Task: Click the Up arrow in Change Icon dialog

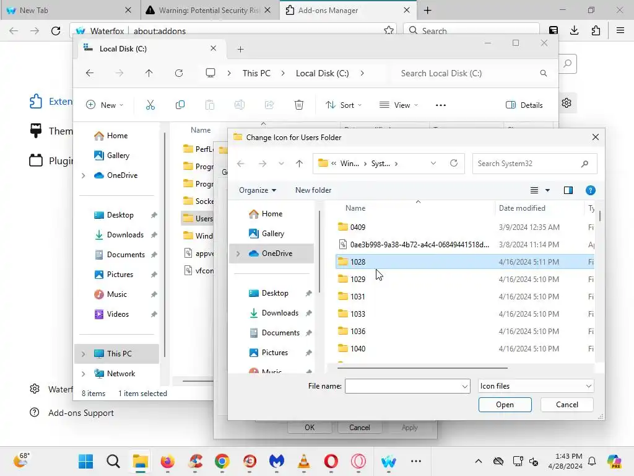Action: (x=299, y=164)
